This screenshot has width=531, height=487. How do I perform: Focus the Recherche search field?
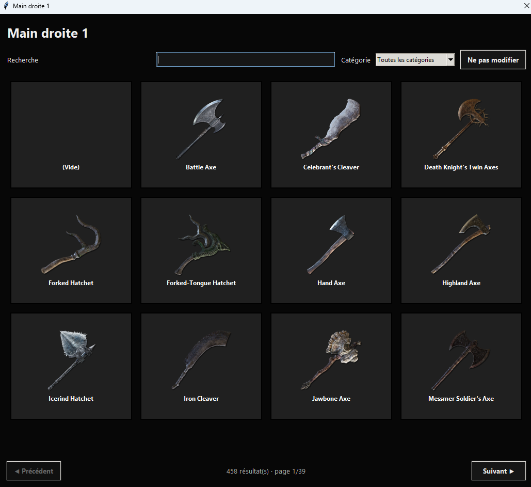tap(246, 60)
